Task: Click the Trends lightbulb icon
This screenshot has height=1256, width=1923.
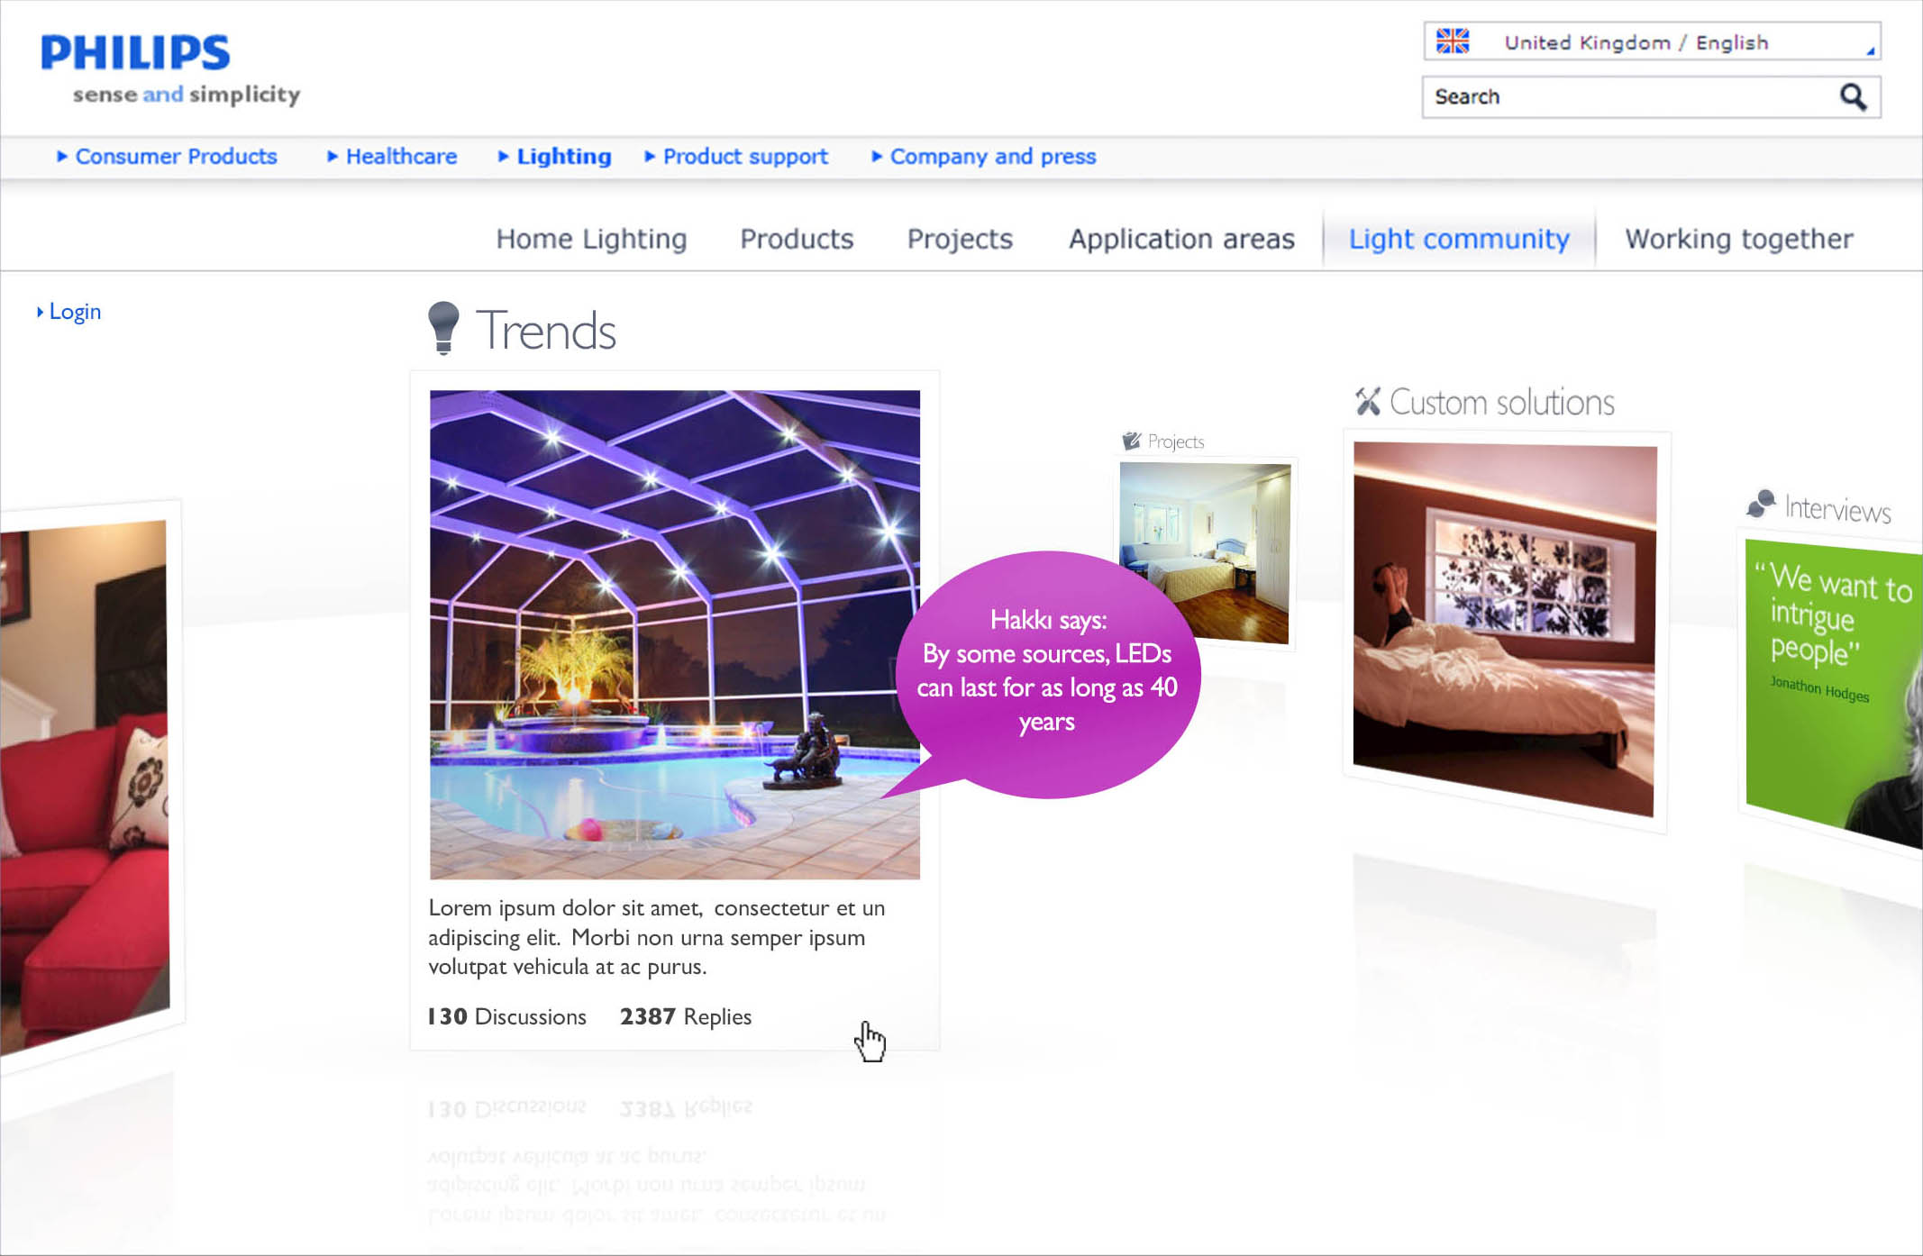Action: pyautogui.click(x=443, y=328)
